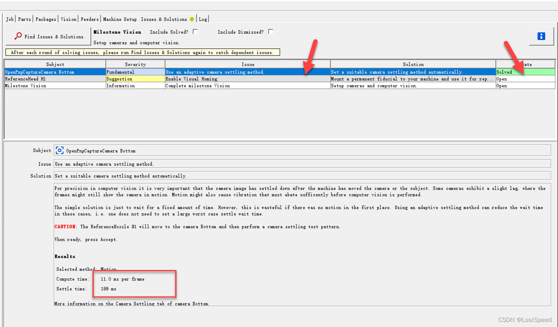Switch to the Job tab
The height and width of the screenshot is (327, 558).
tap(10, 19)
